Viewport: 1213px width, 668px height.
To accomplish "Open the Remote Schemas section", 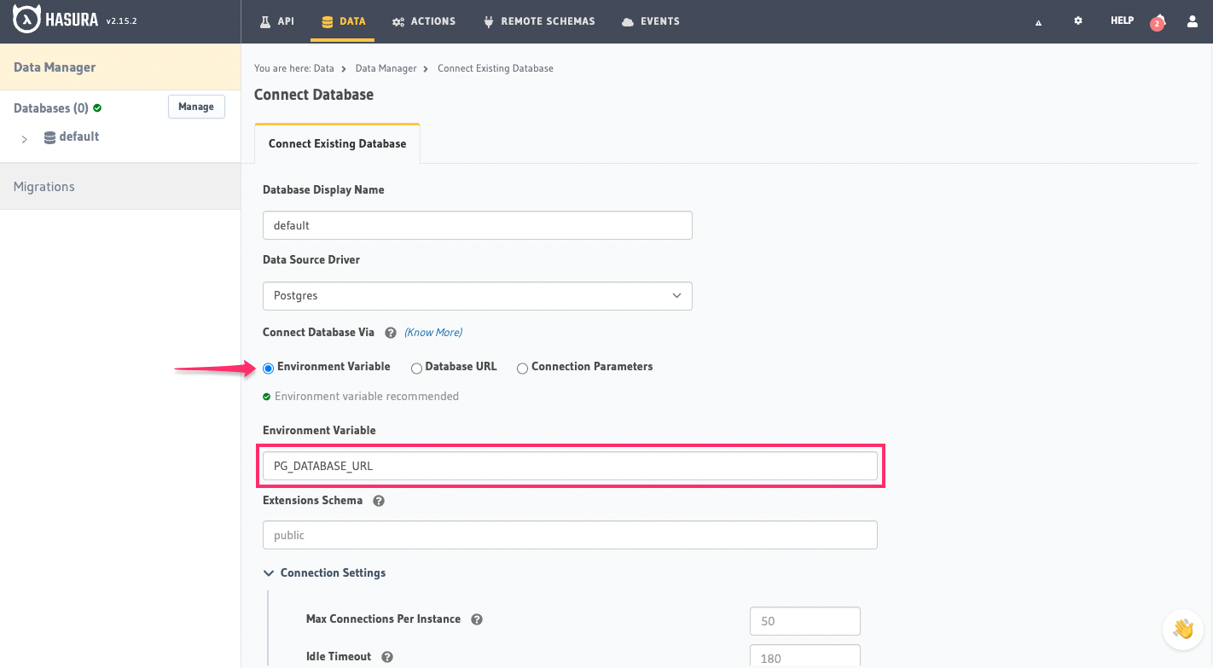I will pyautogui.click(x=488, y=20).
